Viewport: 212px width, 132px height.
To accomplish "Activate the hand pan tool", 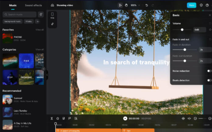I will coord(126,5).
